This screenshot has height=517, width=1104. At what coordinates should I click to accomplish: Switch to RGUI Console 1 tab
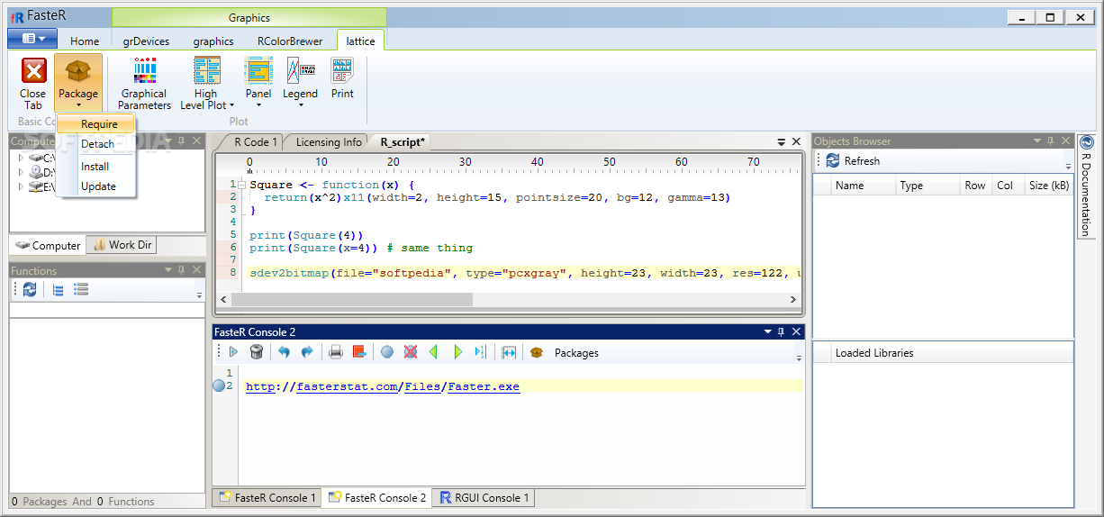tap(484, 498)
